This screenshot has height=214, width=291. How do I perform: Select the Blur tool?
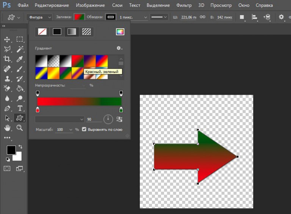(x=7, y=98)
